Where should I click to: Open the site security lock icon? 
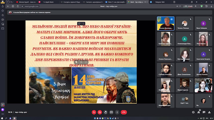coord(22,6)
